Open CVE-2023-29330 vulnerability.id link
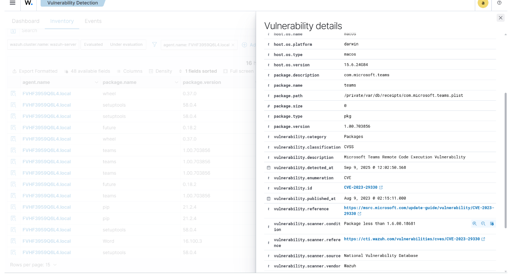 [x=361, y=187]
